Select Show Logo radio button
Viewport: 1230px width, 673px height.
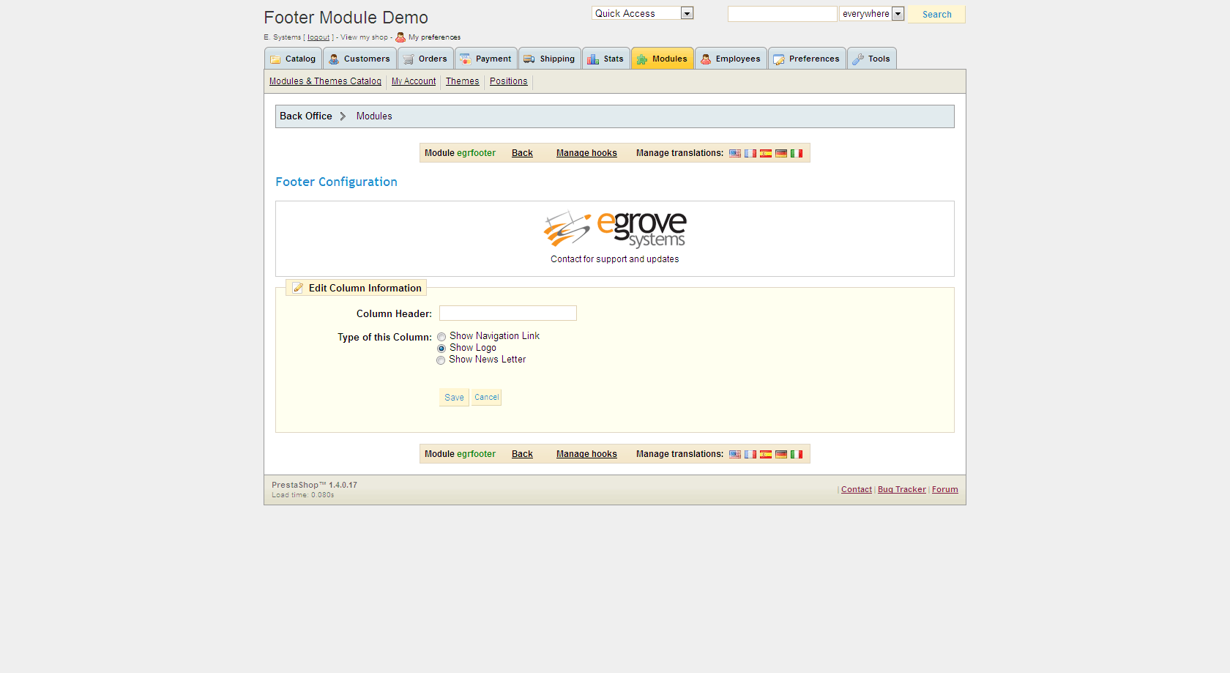coord(441,349)
